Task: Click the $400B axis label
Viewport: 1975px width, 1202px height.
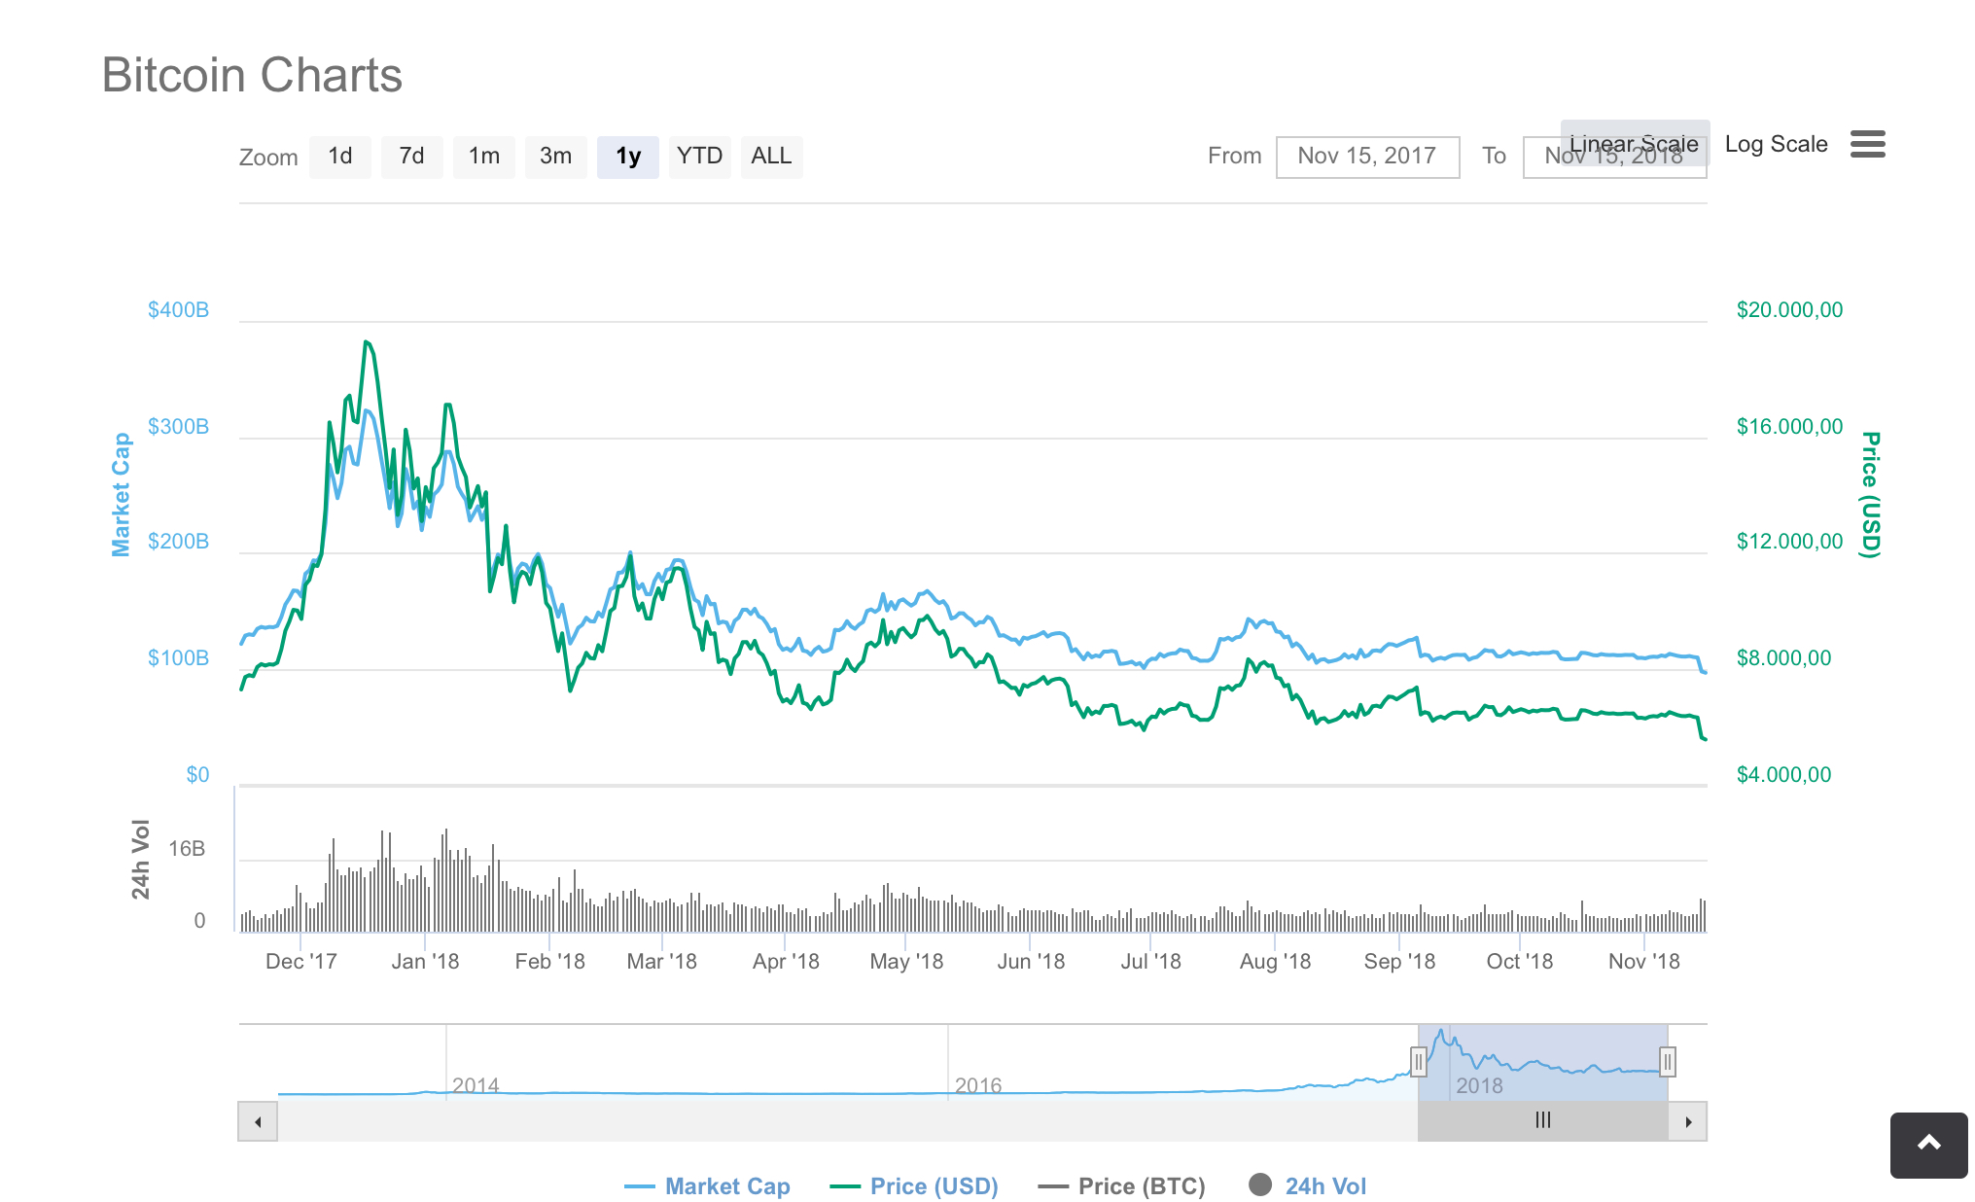Action: [x=178, y=310]
